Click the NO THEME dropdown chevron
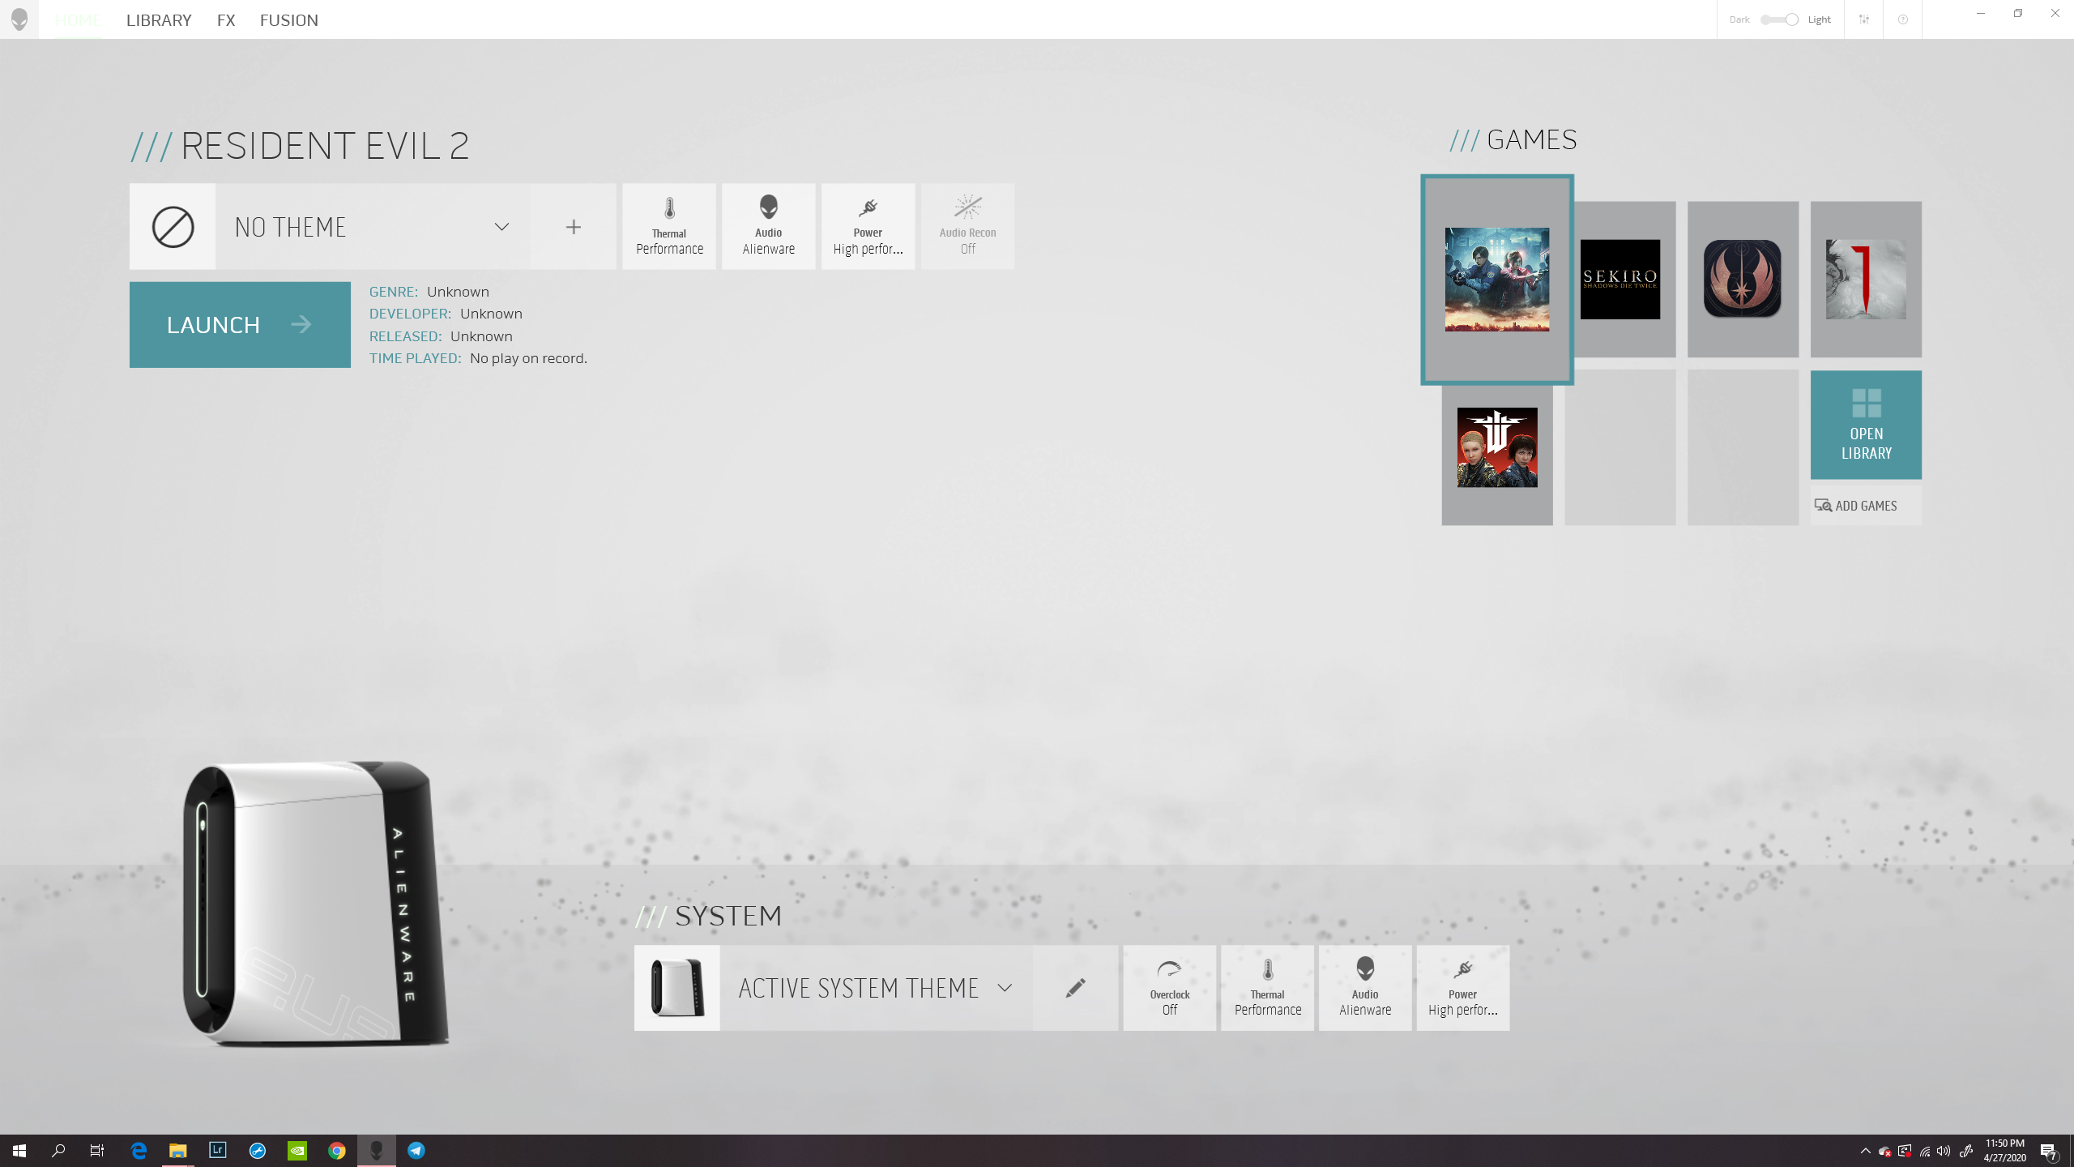The height and width of the screenshot is (1167, 2074). [501, 227]
